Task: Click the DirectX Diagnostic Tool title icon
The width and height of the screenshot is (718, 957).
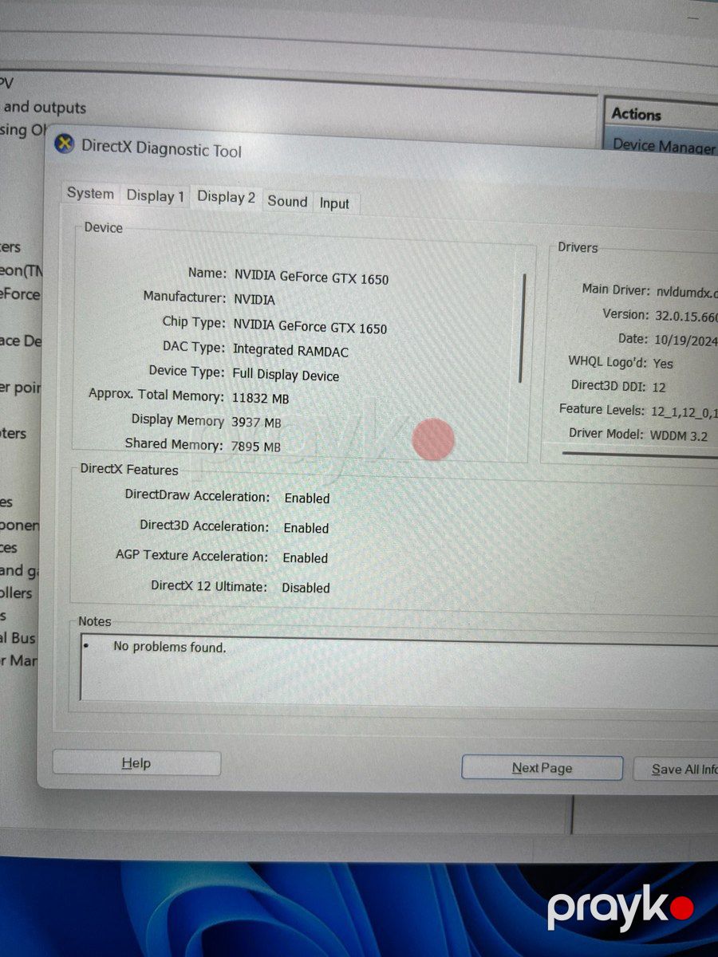Action: pos(64,145)
